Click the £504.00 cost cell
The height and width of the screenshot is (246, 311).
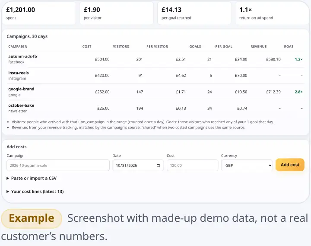pos(102,59)
